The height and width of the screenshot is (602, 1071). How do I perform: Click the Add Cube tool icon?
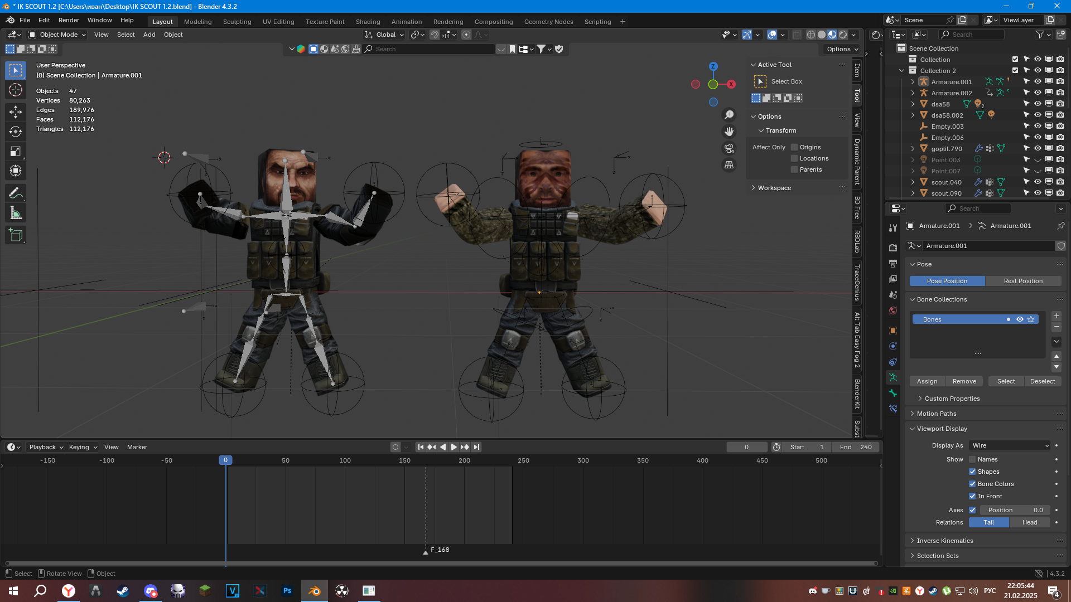[x=16, y=235]
